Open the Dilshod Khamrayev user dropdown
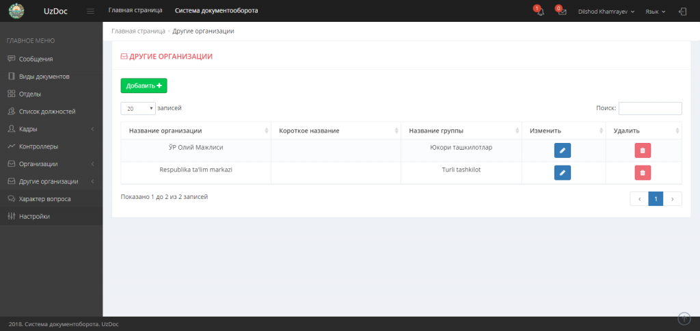This screenshot has width=700, height=331. coord(606,12)
